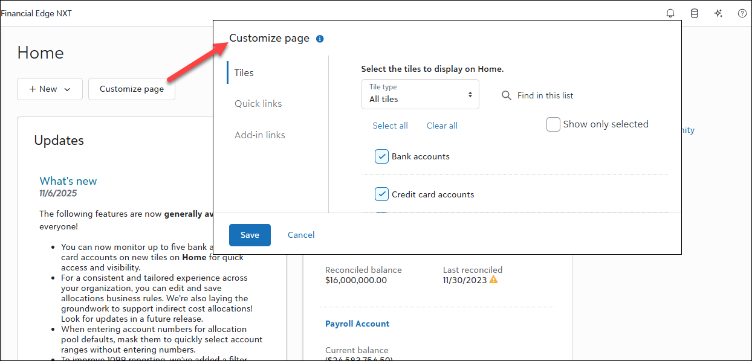Click the info icon beside Customize page

tap(320, 39)
